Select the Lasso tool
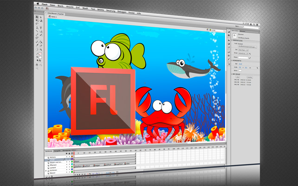 click(x=37, y=24)
